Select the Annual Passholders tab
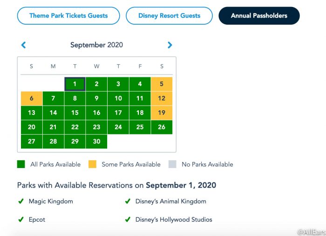This screenshot has height=236, width=326. [x=259, y=16]
